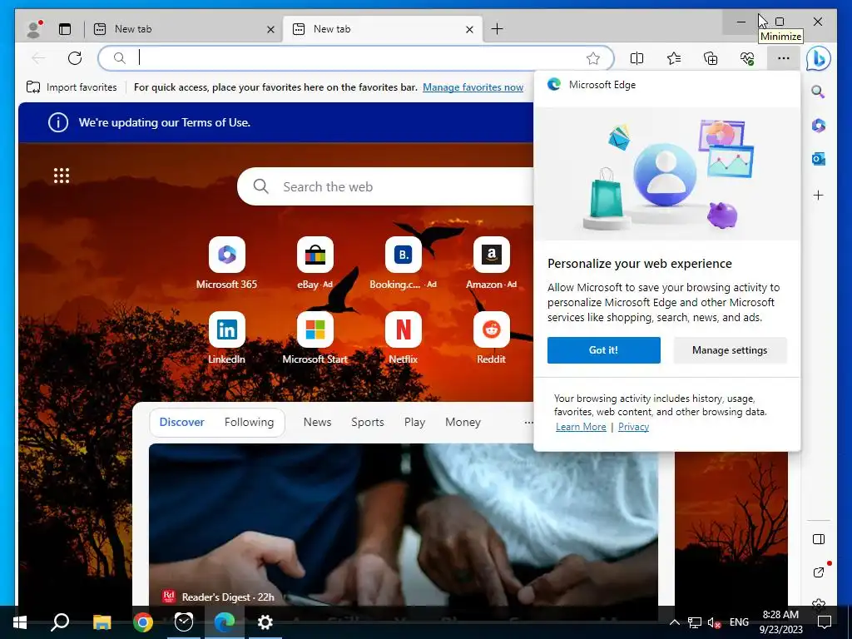Viewport: 852px width, 639px height.
Task: Click the Got it! button
Action: (x=604, y=350)
